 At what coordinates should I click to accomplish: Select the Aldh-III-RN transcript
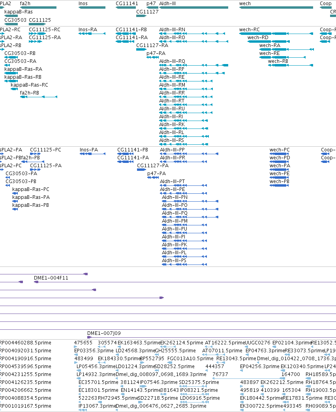pyautogui.click(x=172, y=30)
